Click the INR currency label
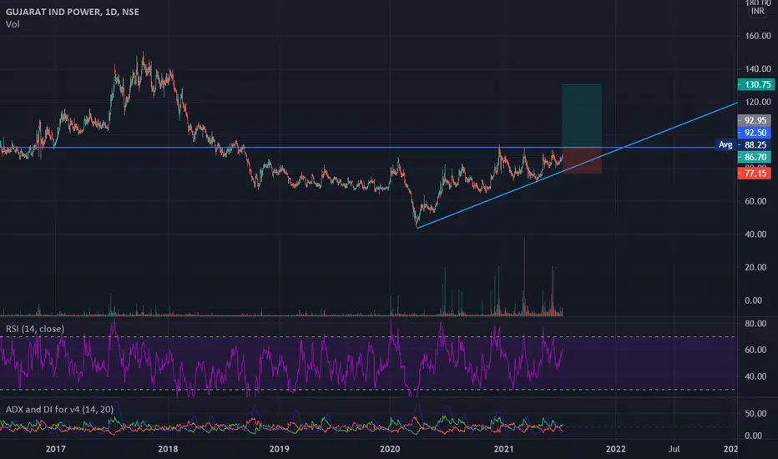Image resolution: width=778 pixels, height=459 pixels. tap(758, 11)
